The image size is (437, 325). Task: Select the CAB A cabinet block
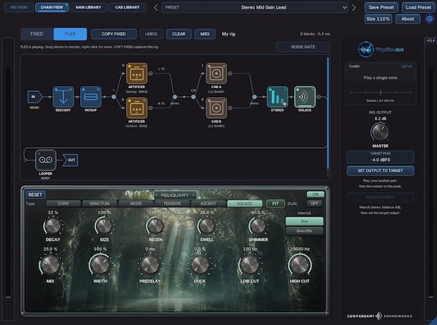point(216,74)
